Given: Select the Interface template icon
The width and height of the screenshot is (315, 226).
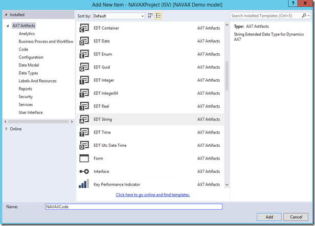Looking at the screenshot, I should pos(84,171).
